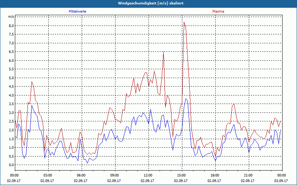297x185 pixels.
Task: Select the blue Mittelwerte legend label
Action: click(77, 11)
